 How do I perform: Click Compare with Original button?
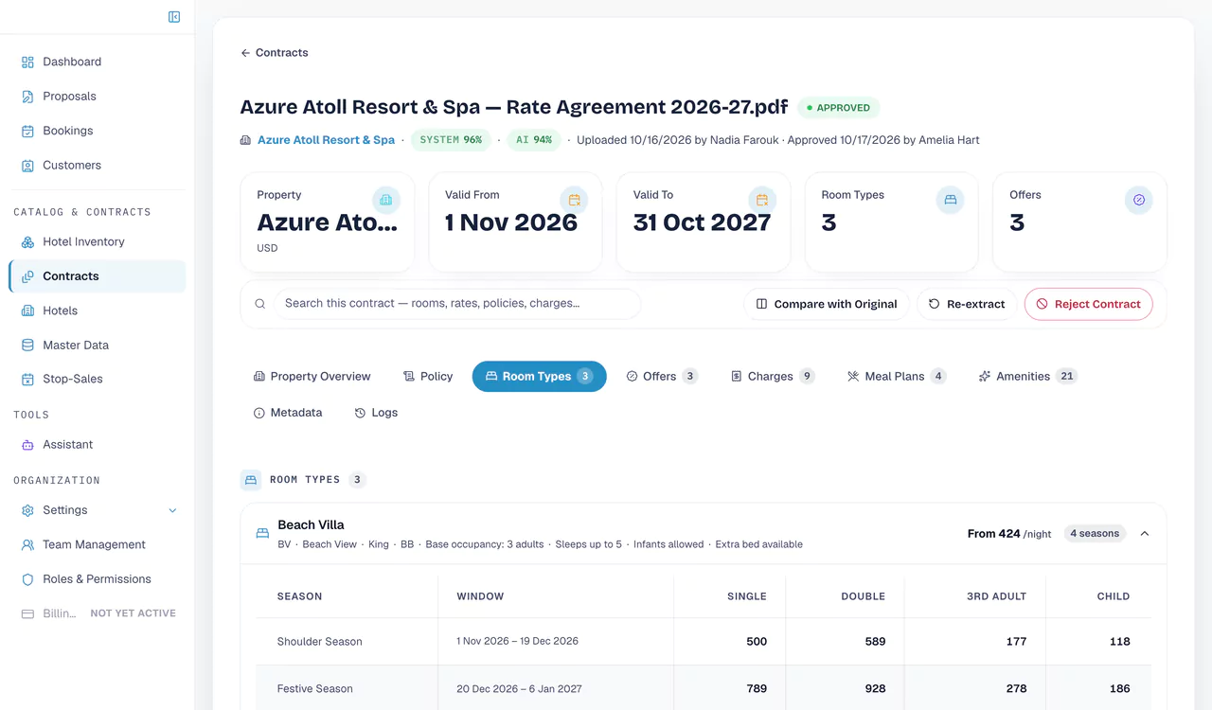pyautogui.click(x=827, y=304)
